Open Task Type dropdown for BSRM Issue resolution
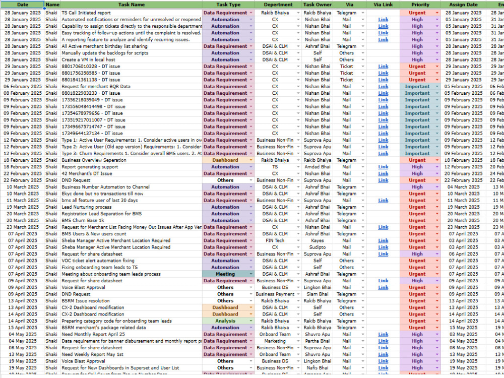 pos(251,301)
